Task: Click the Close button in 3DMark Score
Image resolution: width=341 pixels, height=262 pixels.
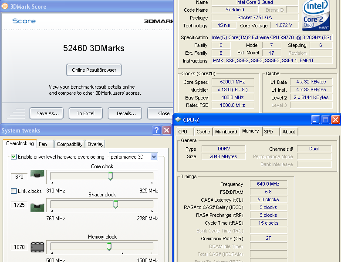Action: pos(160,113)
